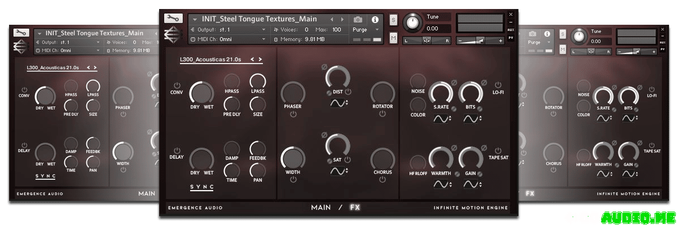Click the Solo S button
This screenshot has height=225, width=677.
click(x=393, y=20)
